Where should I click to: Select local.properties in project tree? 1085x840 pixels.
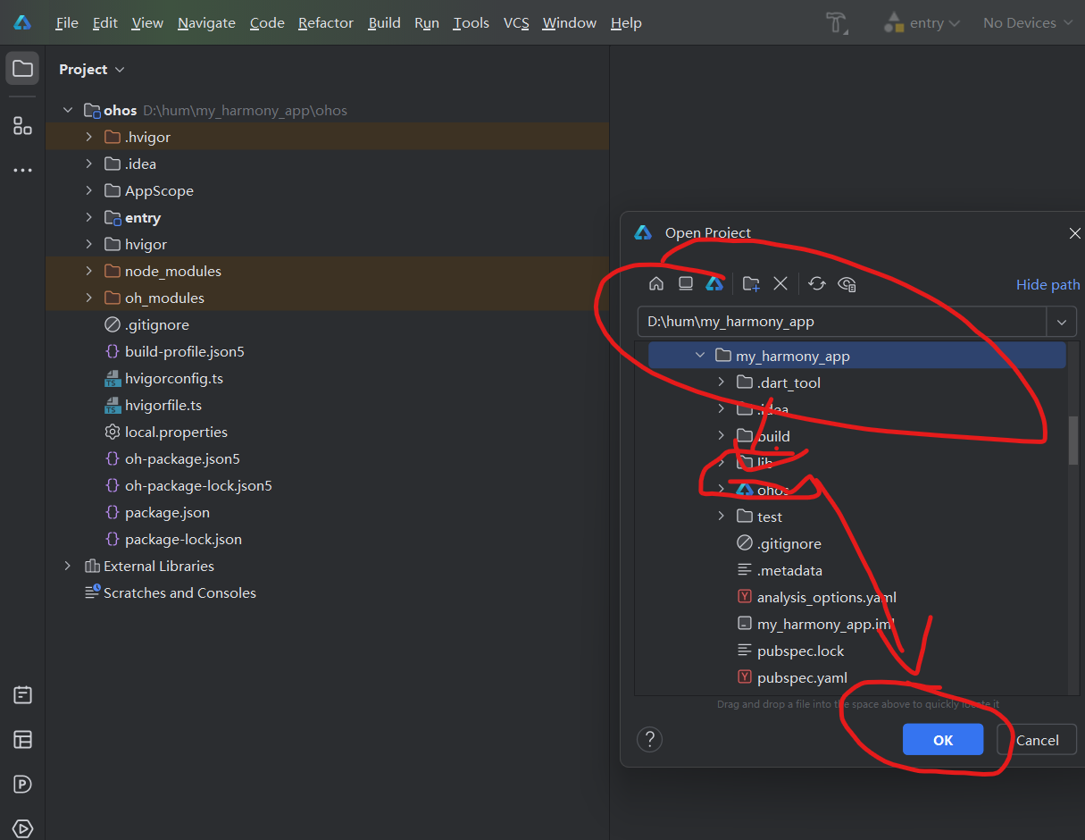(x=176, y=432)
